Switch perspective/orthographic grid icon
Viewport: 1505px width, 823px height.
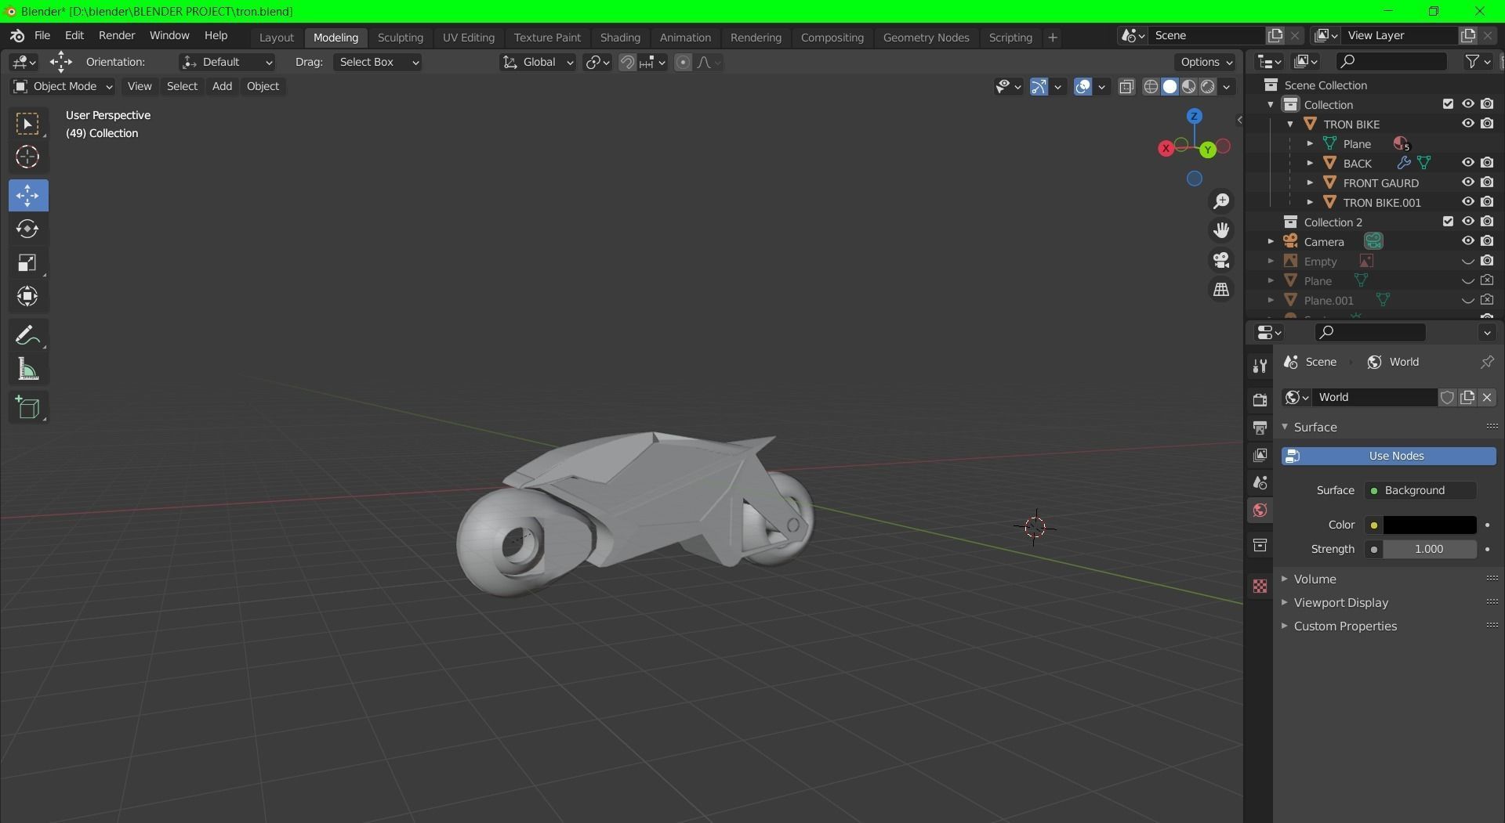(x=1221, y=290)
